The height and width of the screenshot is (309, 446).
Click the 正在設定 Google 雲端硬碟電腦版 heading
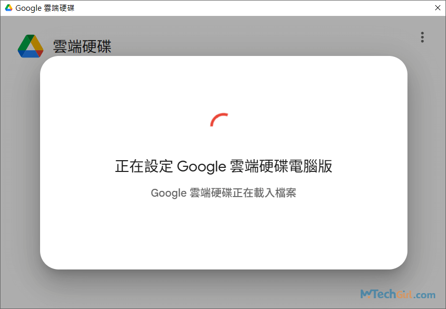click(x=223, y=165)
